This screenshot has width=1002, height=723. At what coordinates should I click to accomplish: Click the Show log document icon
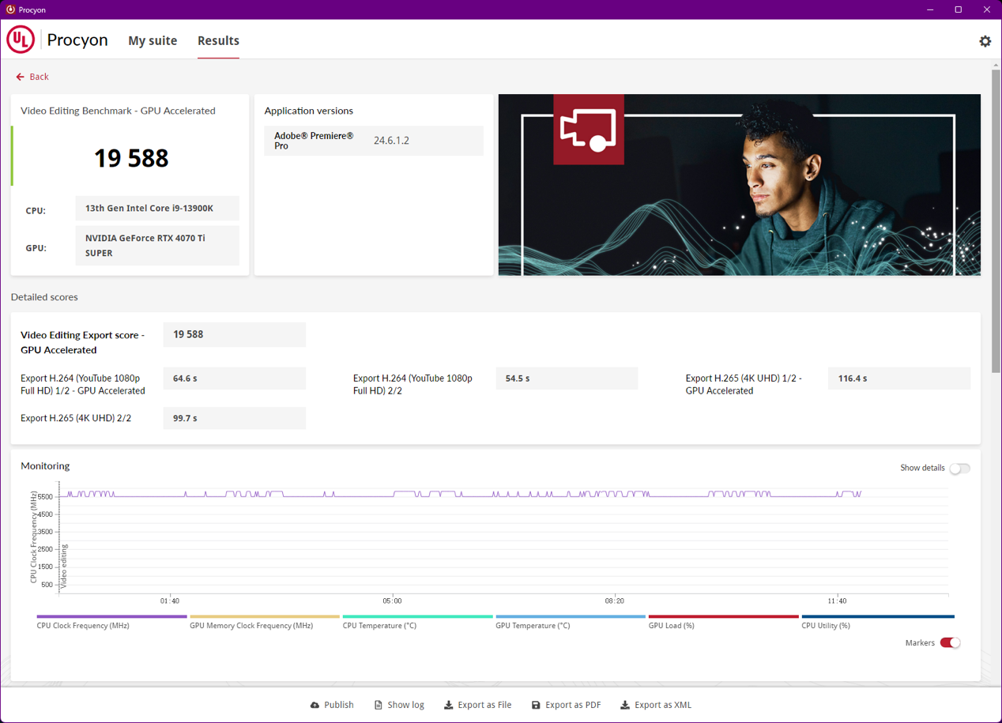(x=378, y=705)
